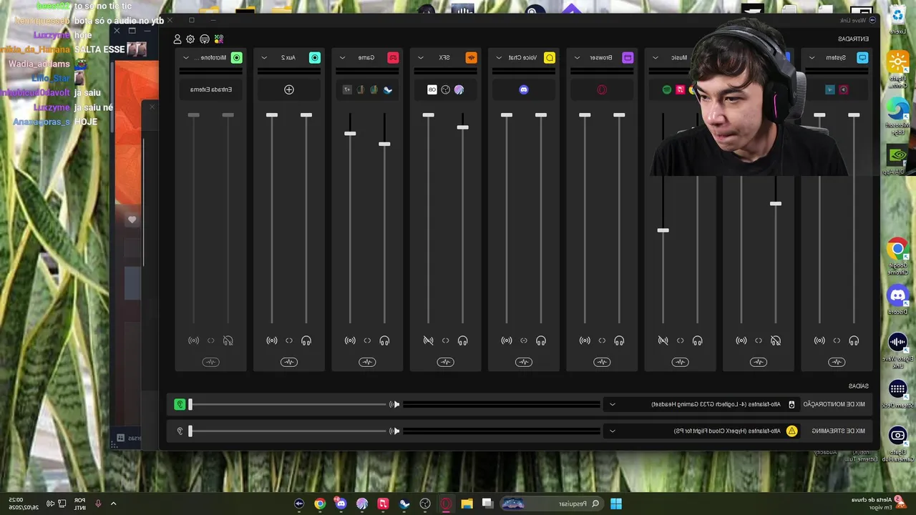
Task: Select the white OB app in SFX channel
Action: pyautogui.click(x=432, y=89)
